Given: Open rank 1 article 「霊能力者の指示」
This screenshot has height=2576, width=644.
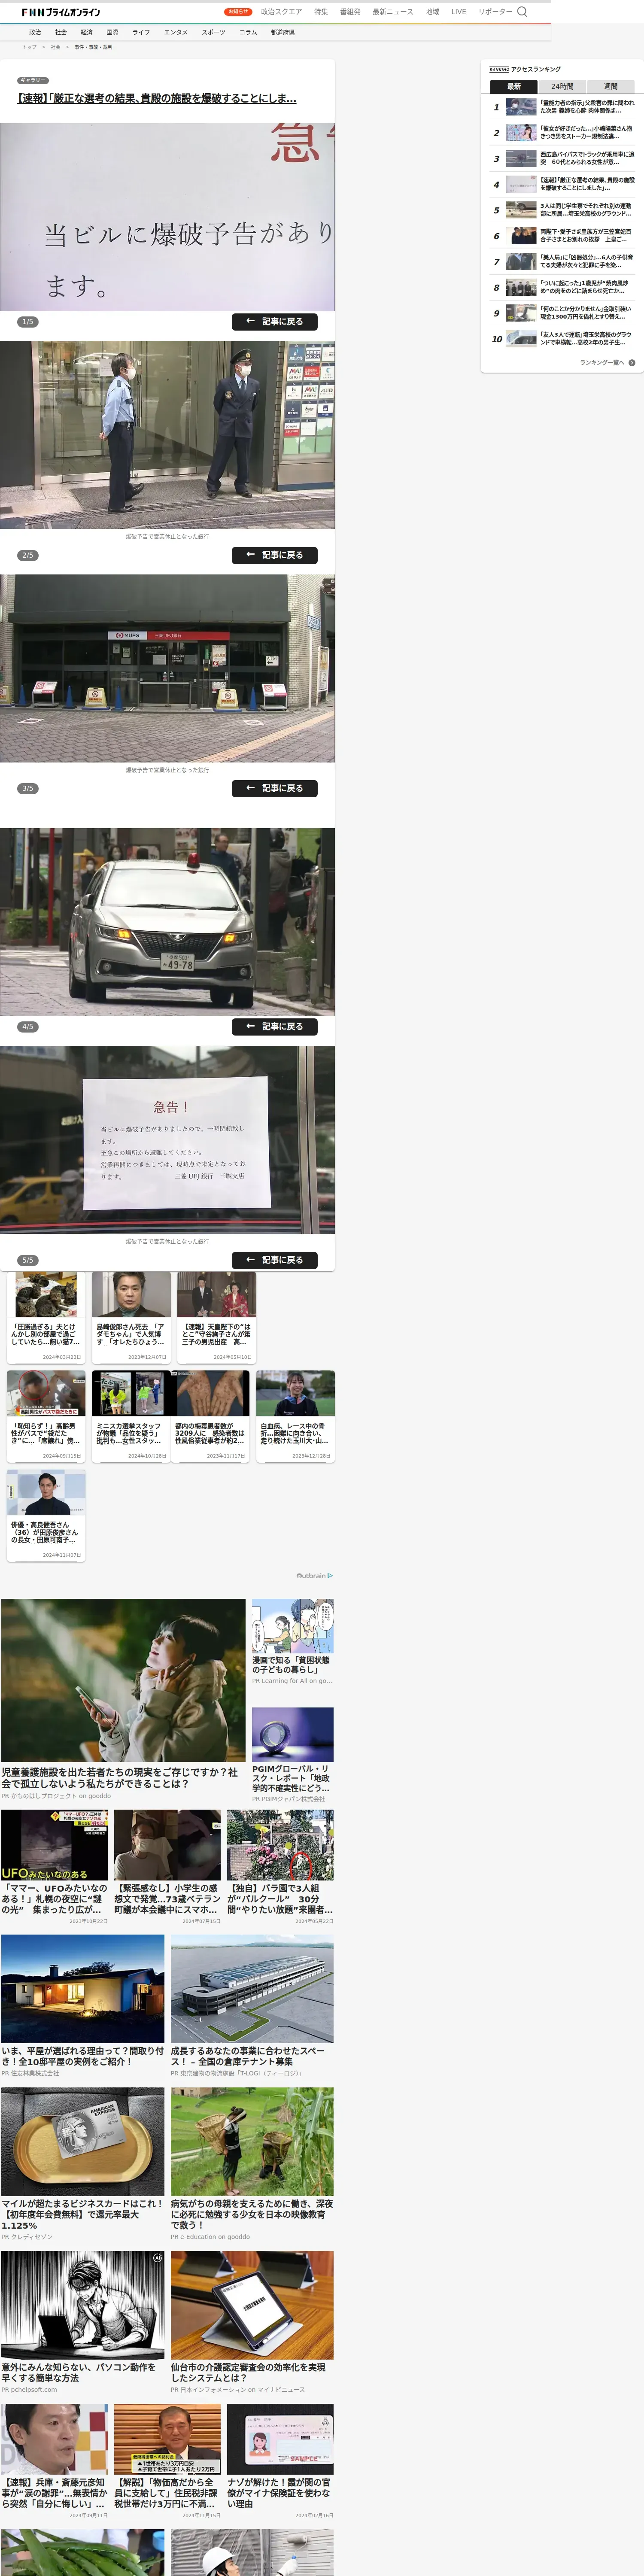Looking at the screenshot, I should [x=563, y=107].
